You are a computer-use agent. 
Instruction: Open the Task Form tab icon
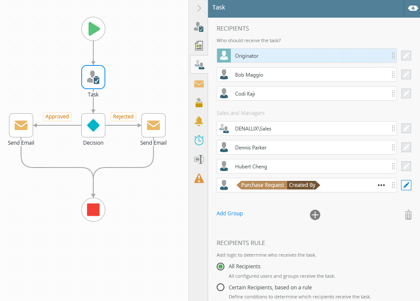[x=199, y=46]
